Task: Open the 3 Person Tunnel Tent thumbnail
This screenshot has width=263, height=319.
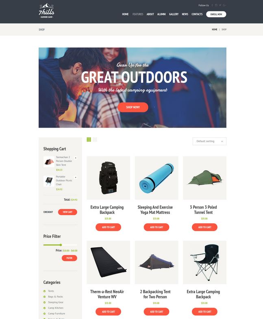Action: click(x=204, y=178)
